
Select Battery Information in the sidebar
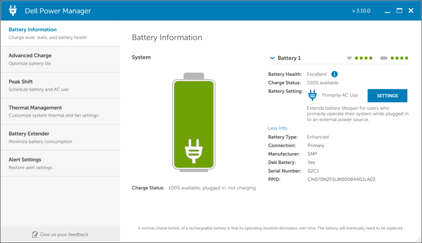(32, 33)
